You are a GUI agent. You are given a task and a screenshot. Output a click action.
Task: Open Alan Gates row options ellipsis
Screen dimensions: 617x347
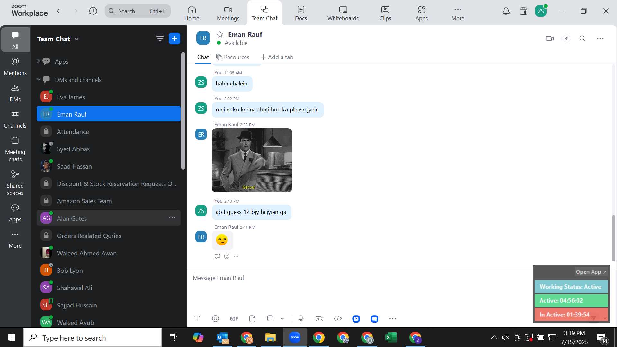point(172,218)
